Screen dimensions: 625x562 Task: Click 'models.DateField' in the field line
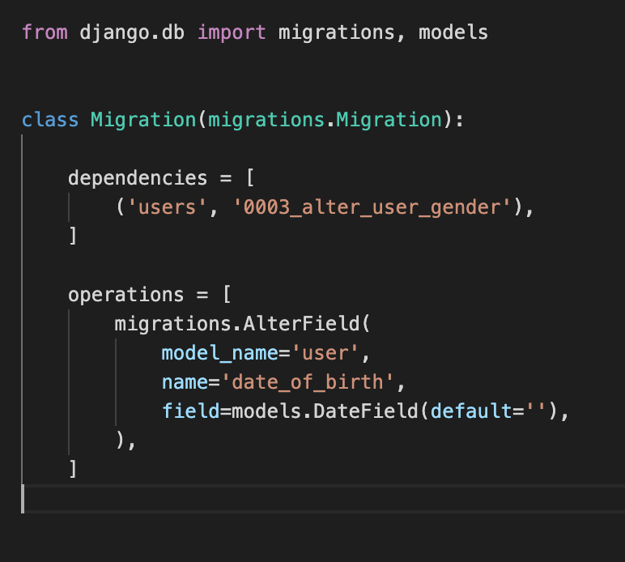[x=325, y=411]
